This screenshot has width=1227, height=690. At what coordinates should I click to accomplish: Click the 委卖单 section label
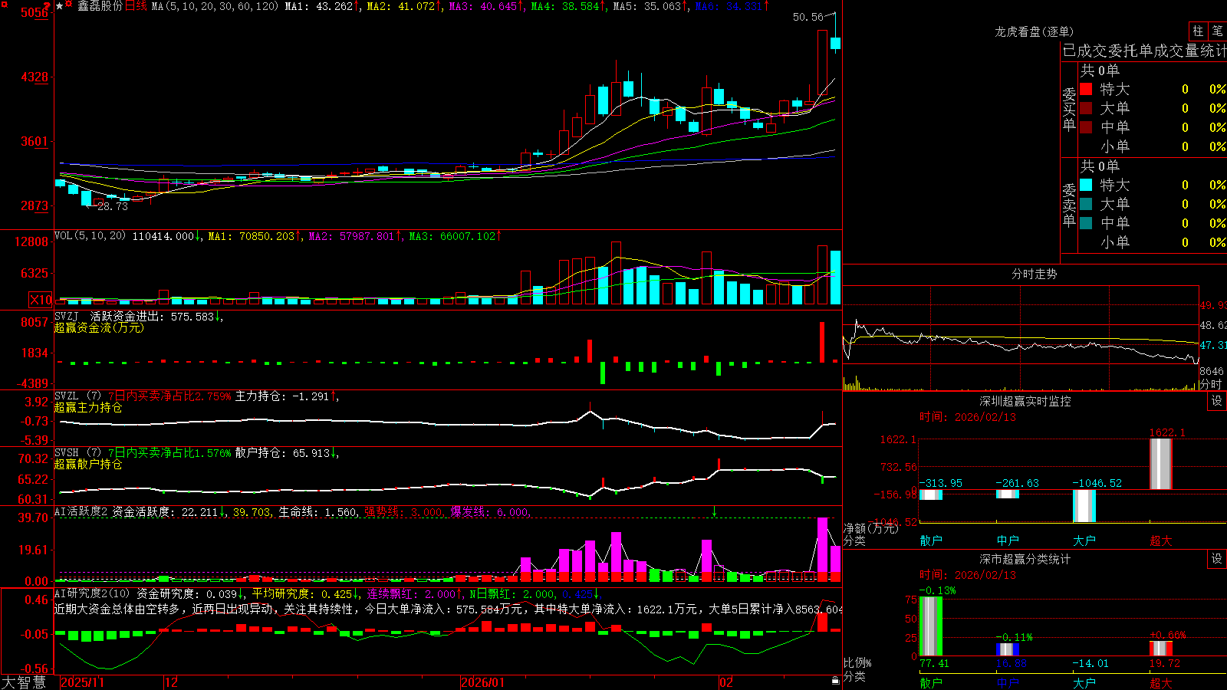click(x=1069, y=205)
